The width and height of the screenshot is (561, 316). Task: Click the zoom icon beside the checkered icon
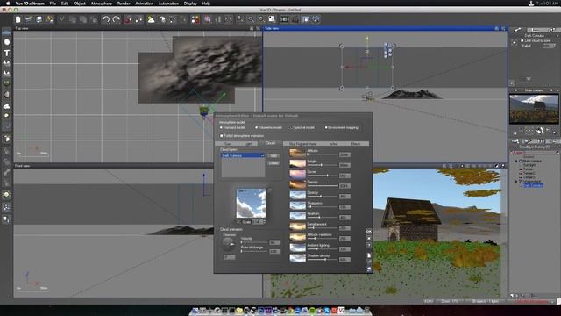[x=261, y=19]
